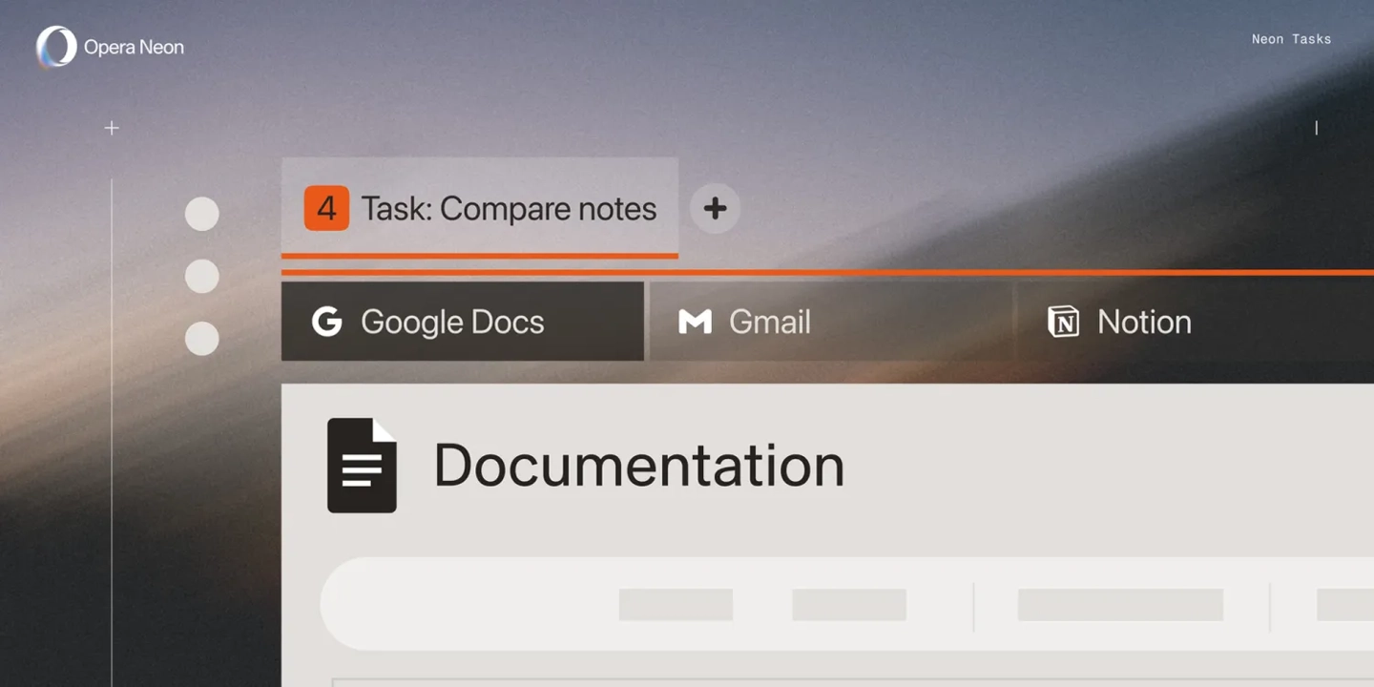Click the Opera Neon wordmark text

pyautogui.click(x=134, y=47)
